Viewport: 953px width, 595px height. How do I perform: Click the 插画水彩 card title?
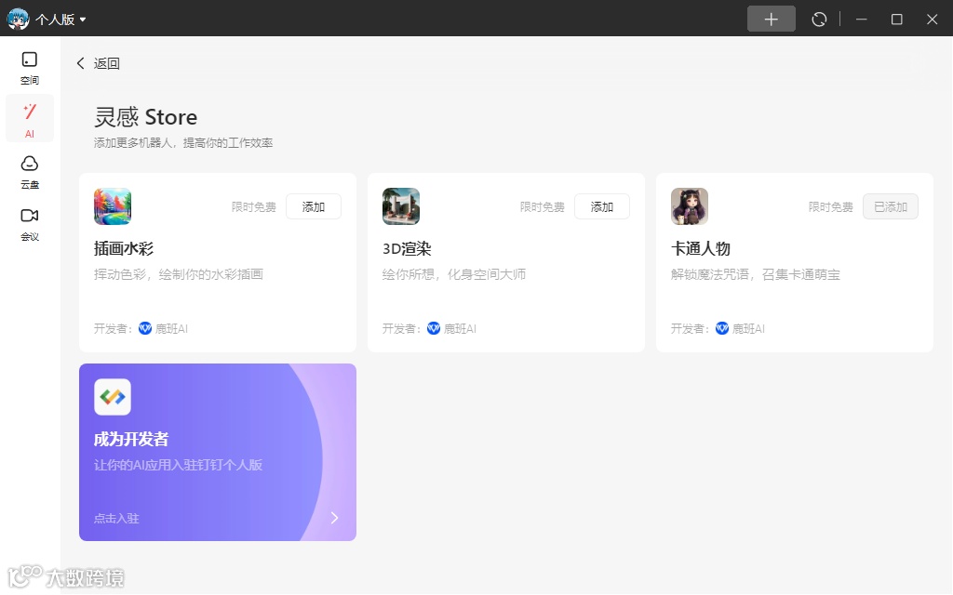(x=124, y=248)
